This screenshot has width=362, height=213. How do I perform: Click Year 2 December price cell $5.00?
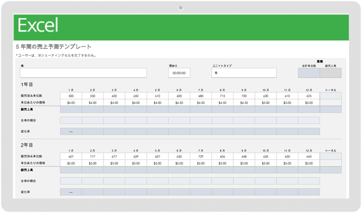pos(309,163)
